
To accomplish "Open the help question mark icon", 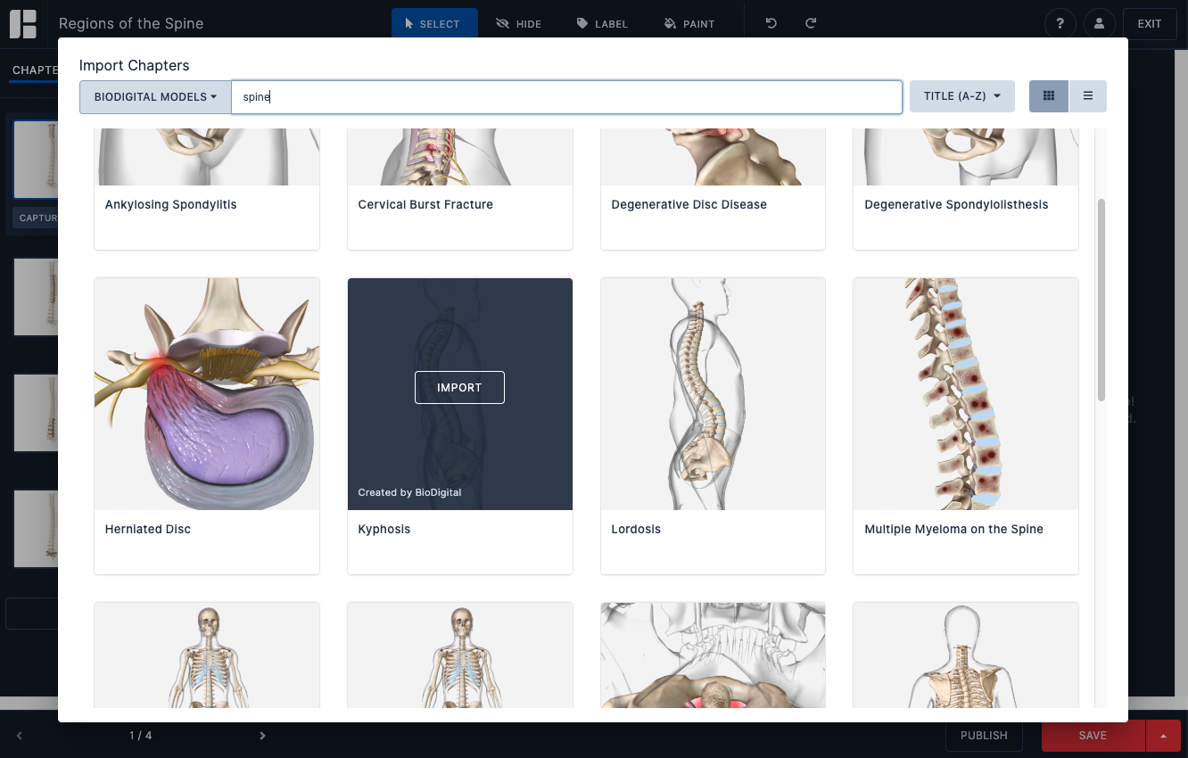I will click(1060, 24).
